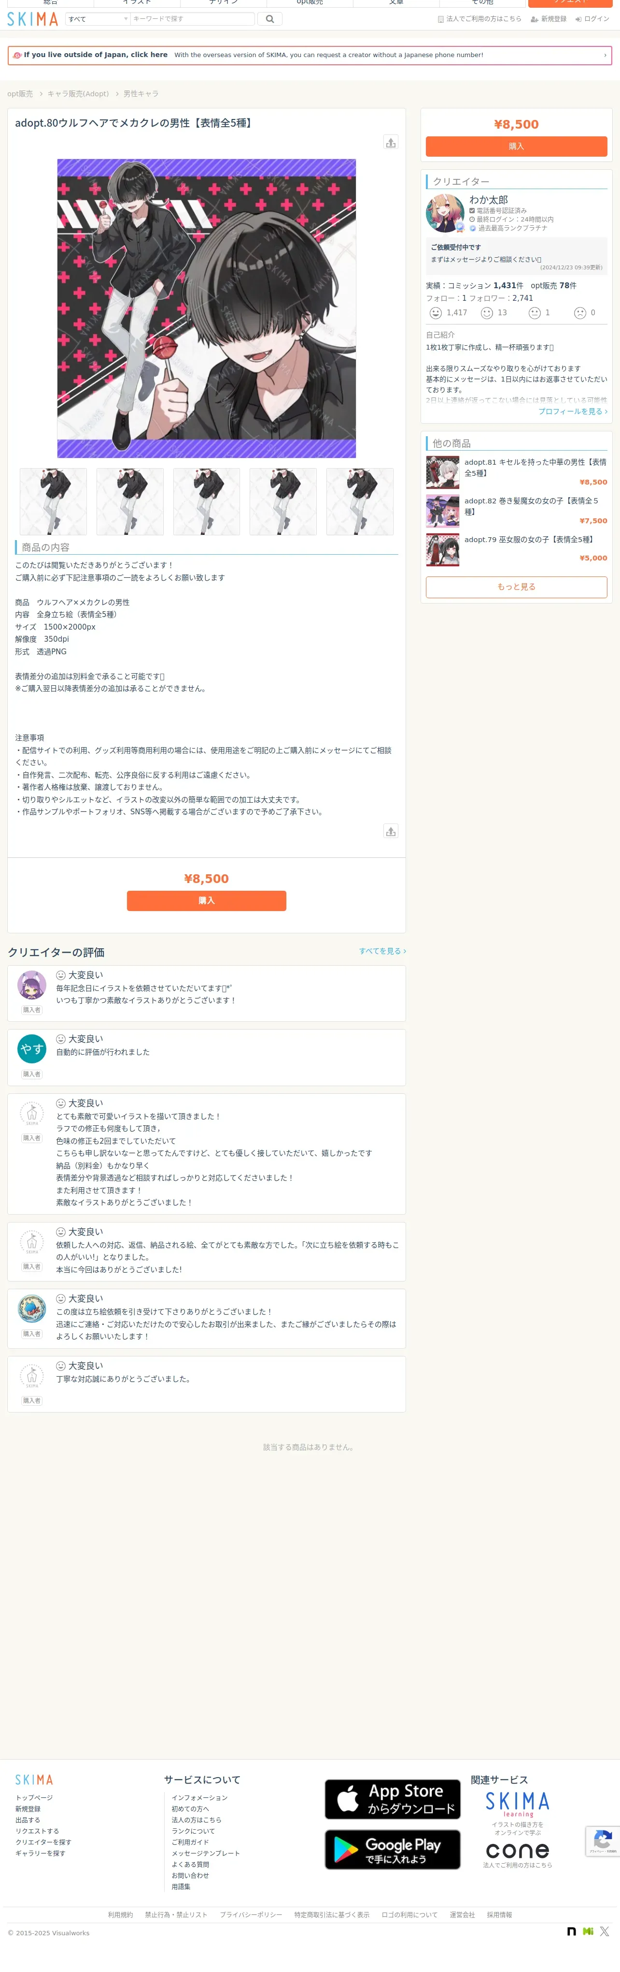Screen dimensions: 620x1972
Task: Open the overseas version banner
Action: [310, 55]
